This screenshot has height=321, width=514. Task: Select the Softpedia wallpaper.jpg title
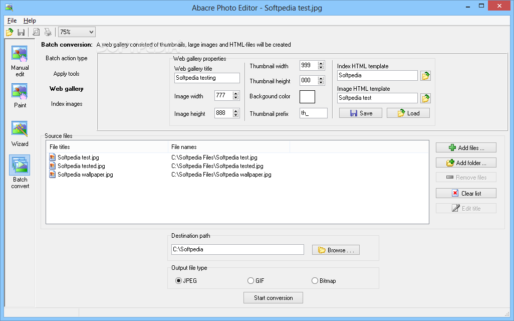point(85,174)
